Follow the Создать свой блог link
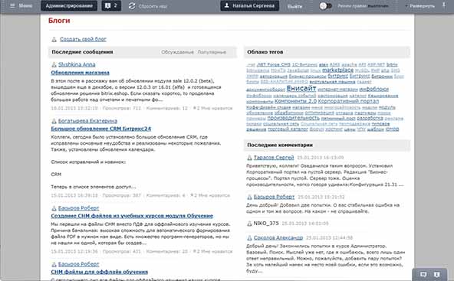 point(83,39)
